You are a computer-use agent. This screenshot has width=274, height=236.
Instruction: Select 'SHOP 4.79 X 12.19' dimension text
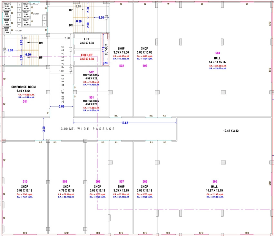(67, 189)
